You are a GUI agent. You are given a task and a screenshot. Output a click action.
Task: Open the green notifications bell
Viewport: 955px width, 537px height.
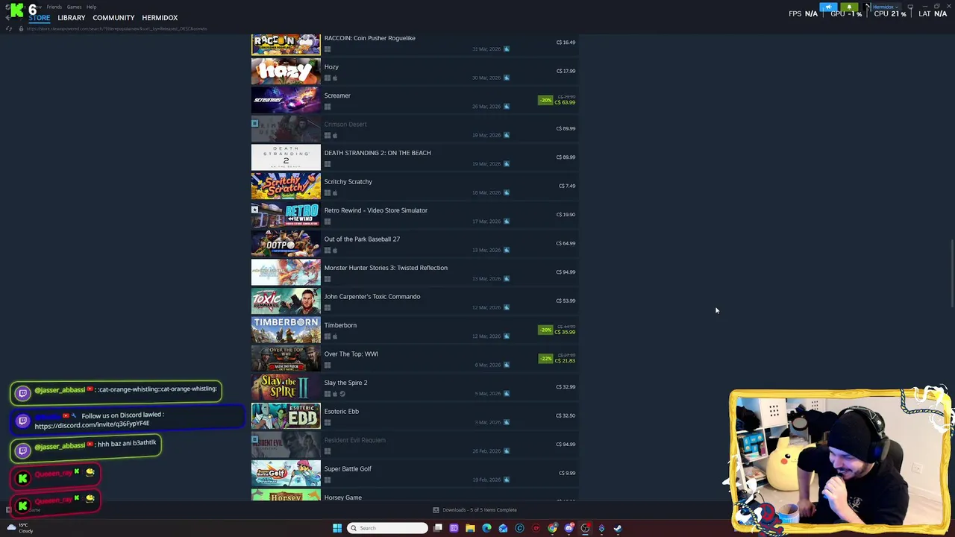pos(849,7)
